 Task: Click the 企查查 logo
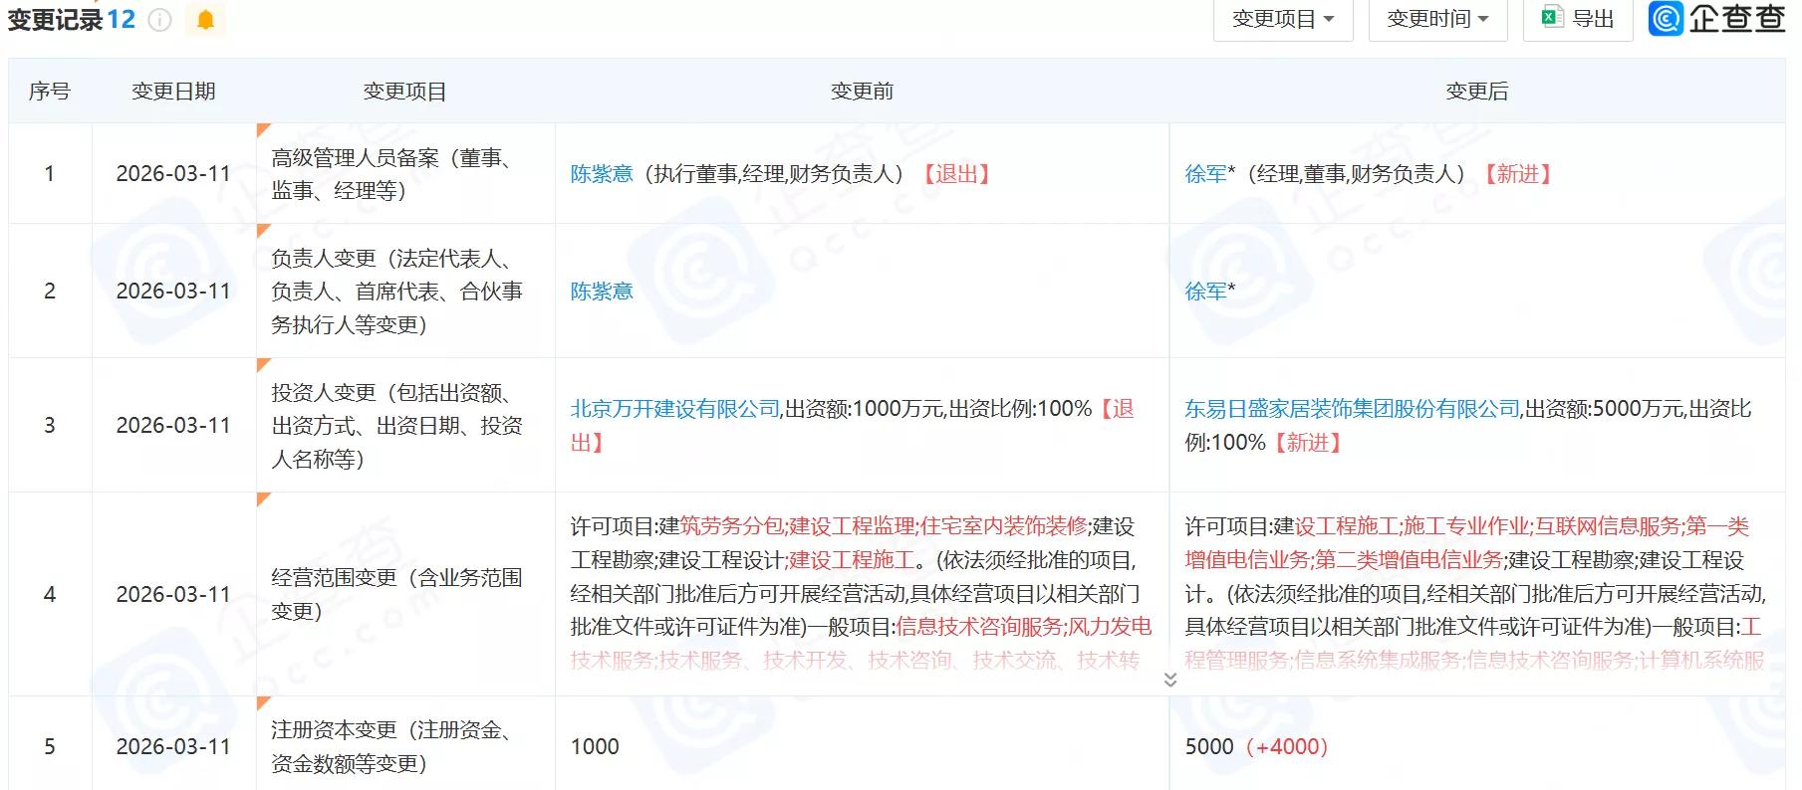coord(1716,19)
